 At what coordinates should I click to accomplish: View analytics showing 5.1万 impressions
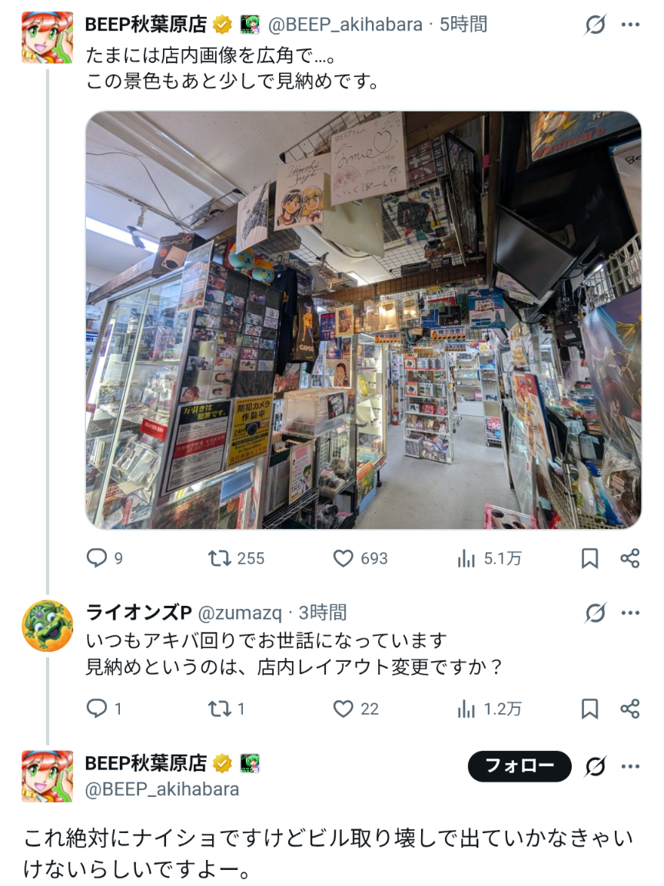[x=489, y=558]
